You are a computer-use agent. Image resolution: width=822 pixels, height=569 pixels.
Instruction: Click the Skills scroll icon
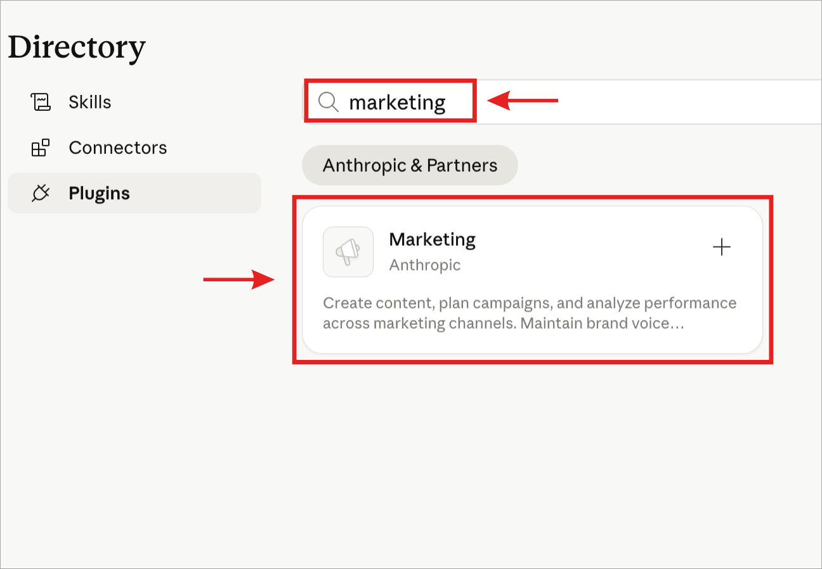click(41, 102)
